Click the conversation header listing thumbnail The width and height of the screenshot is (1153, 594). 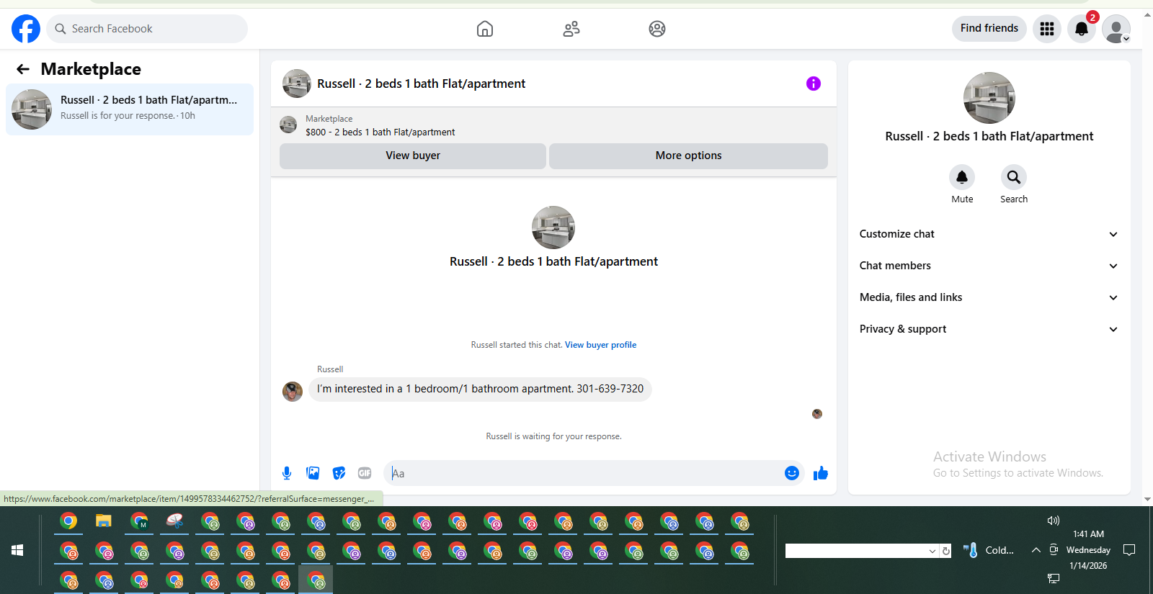click(x=297, y=84)
